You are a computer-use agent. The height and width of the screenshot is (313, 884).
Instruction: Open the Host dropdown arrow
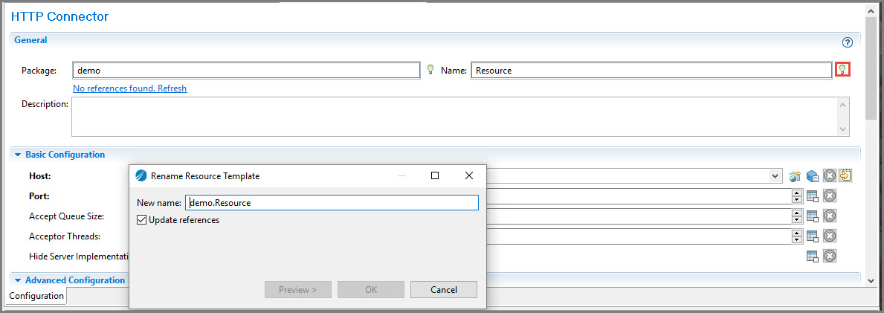pyautogui.click(x=775, y=176)
